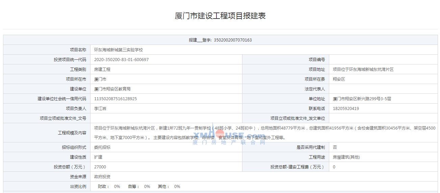The image size is (440, 193).
Task: Select the project name 环东海域新城第三实验学校
Action: click(119, 50)
